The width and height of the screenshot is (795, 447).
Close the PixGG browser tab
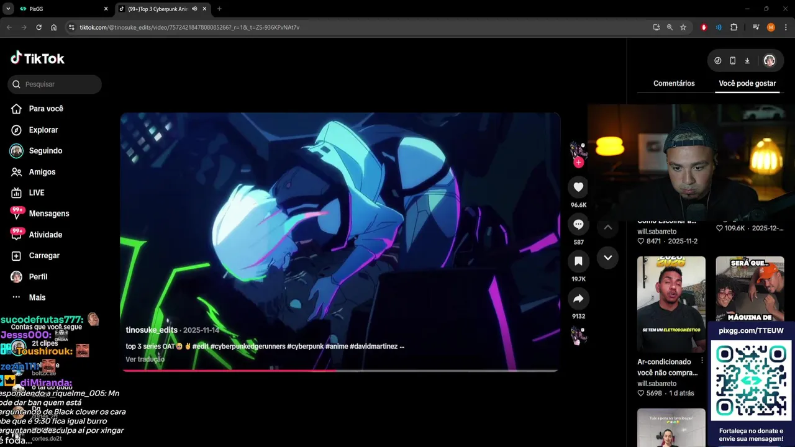[x=106, y=9]
